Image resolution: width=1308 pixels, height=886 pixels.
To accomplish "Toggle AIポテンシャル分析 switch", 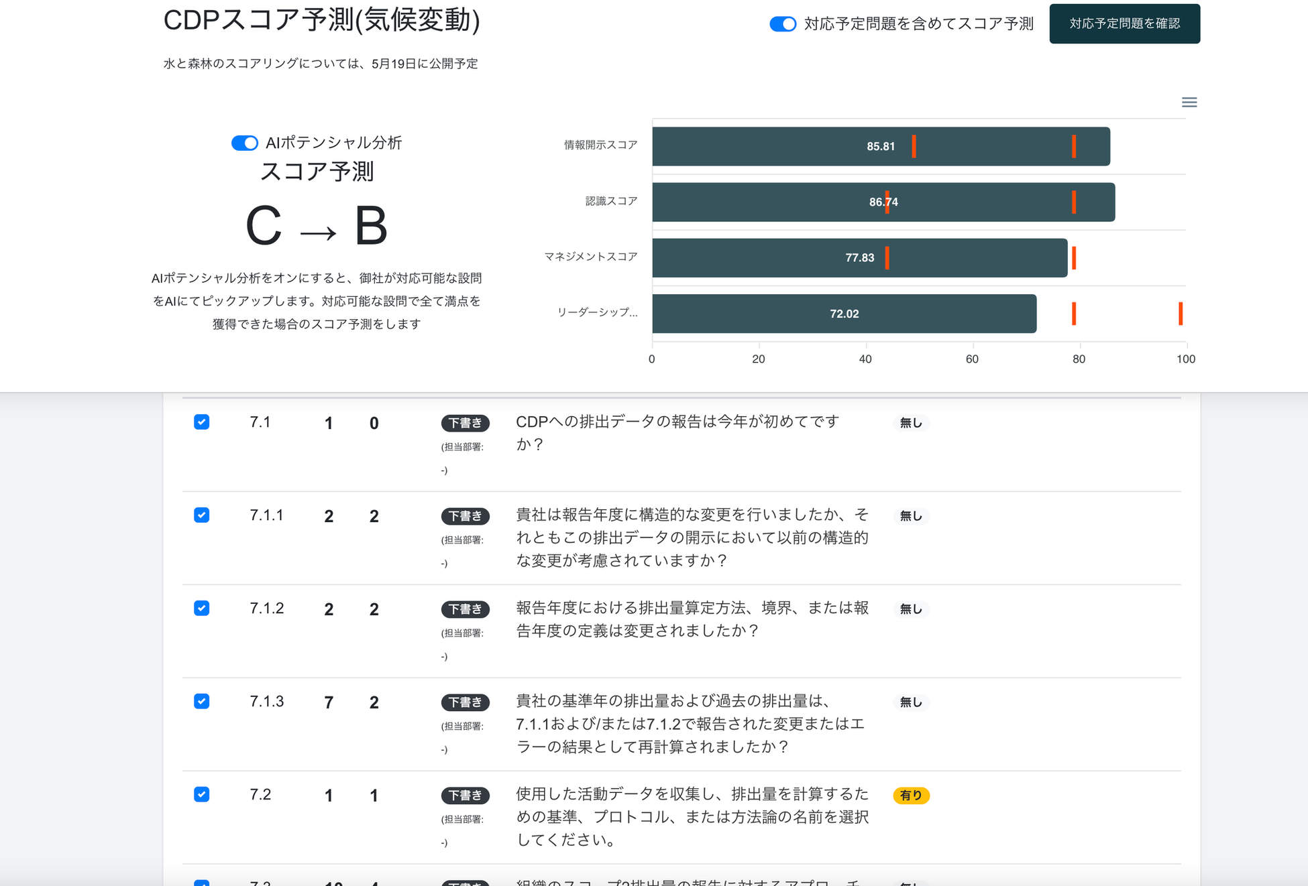I will click(x=245, y=143).
